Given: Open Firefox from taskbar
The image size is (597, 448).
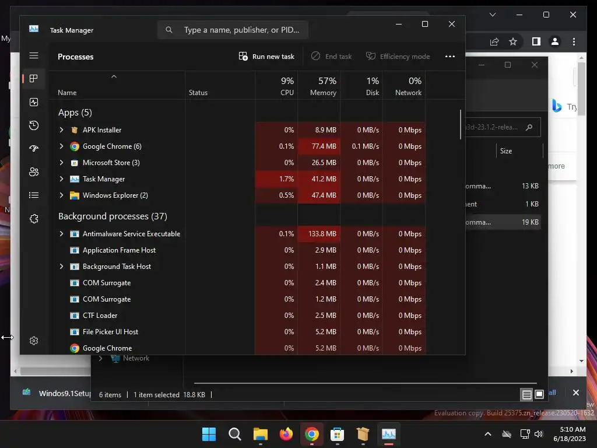Looking at the screenshot, I should click(x=286, y=434).
